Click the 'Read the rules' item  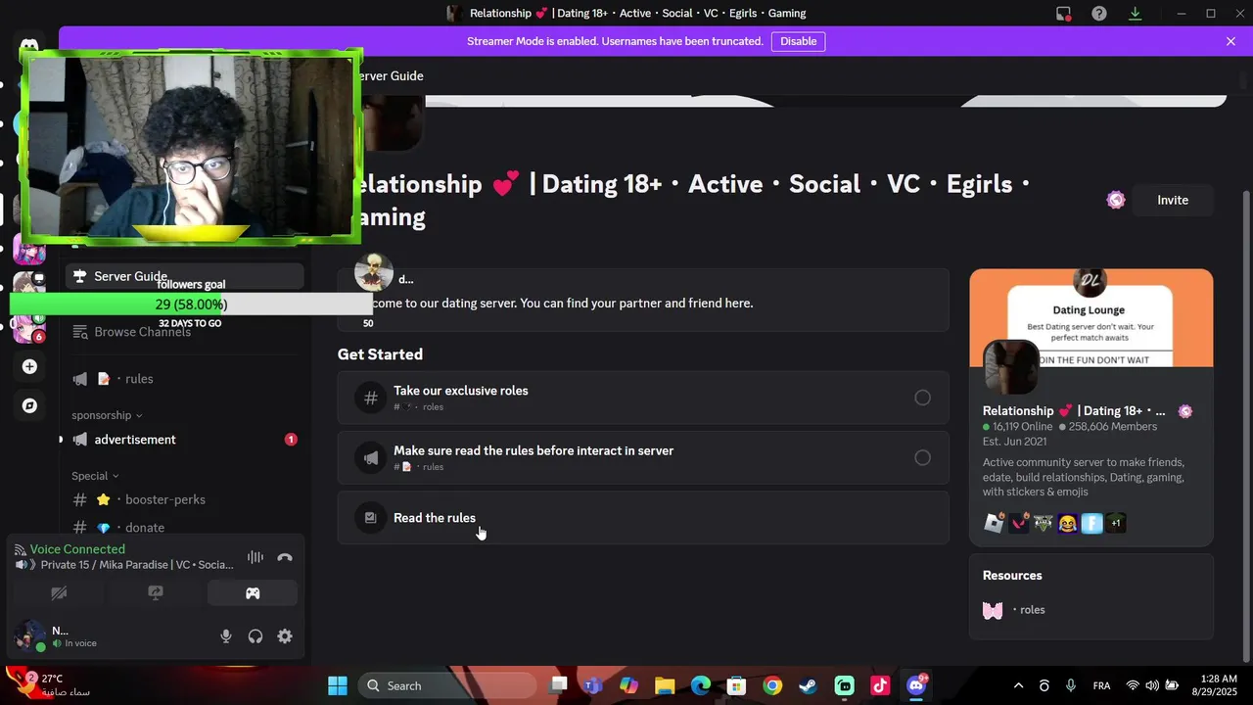coord(643,518)
